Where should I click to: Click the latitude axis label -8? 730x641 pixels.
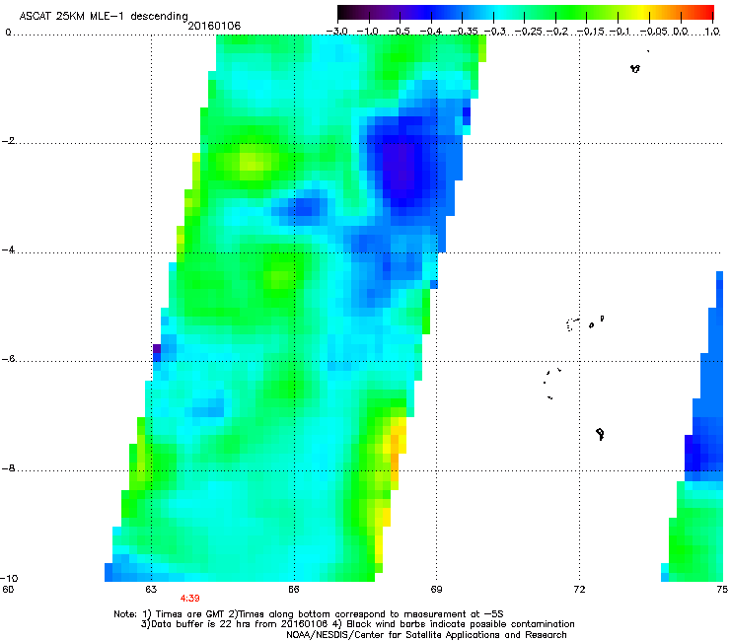point(8,468)
